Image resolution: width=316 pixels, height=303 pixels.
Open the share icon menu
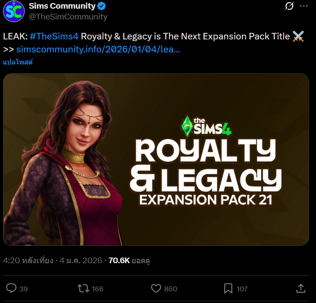(x=301, y=288)
